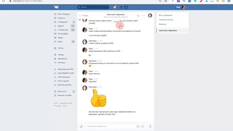233x131 pixels.
Task: Open the Маникюр для тебя community shortcut
Action: coord(66,69)
